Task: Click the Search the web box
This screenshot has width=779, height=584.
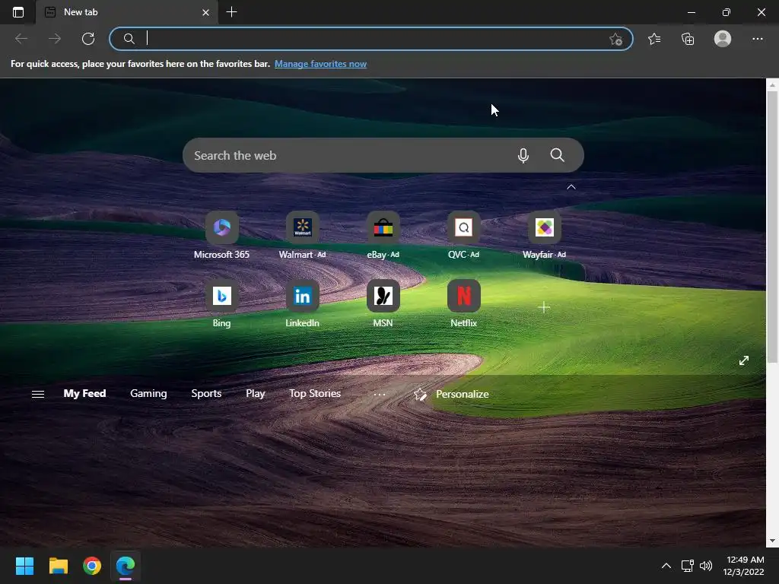Action: 383,155
